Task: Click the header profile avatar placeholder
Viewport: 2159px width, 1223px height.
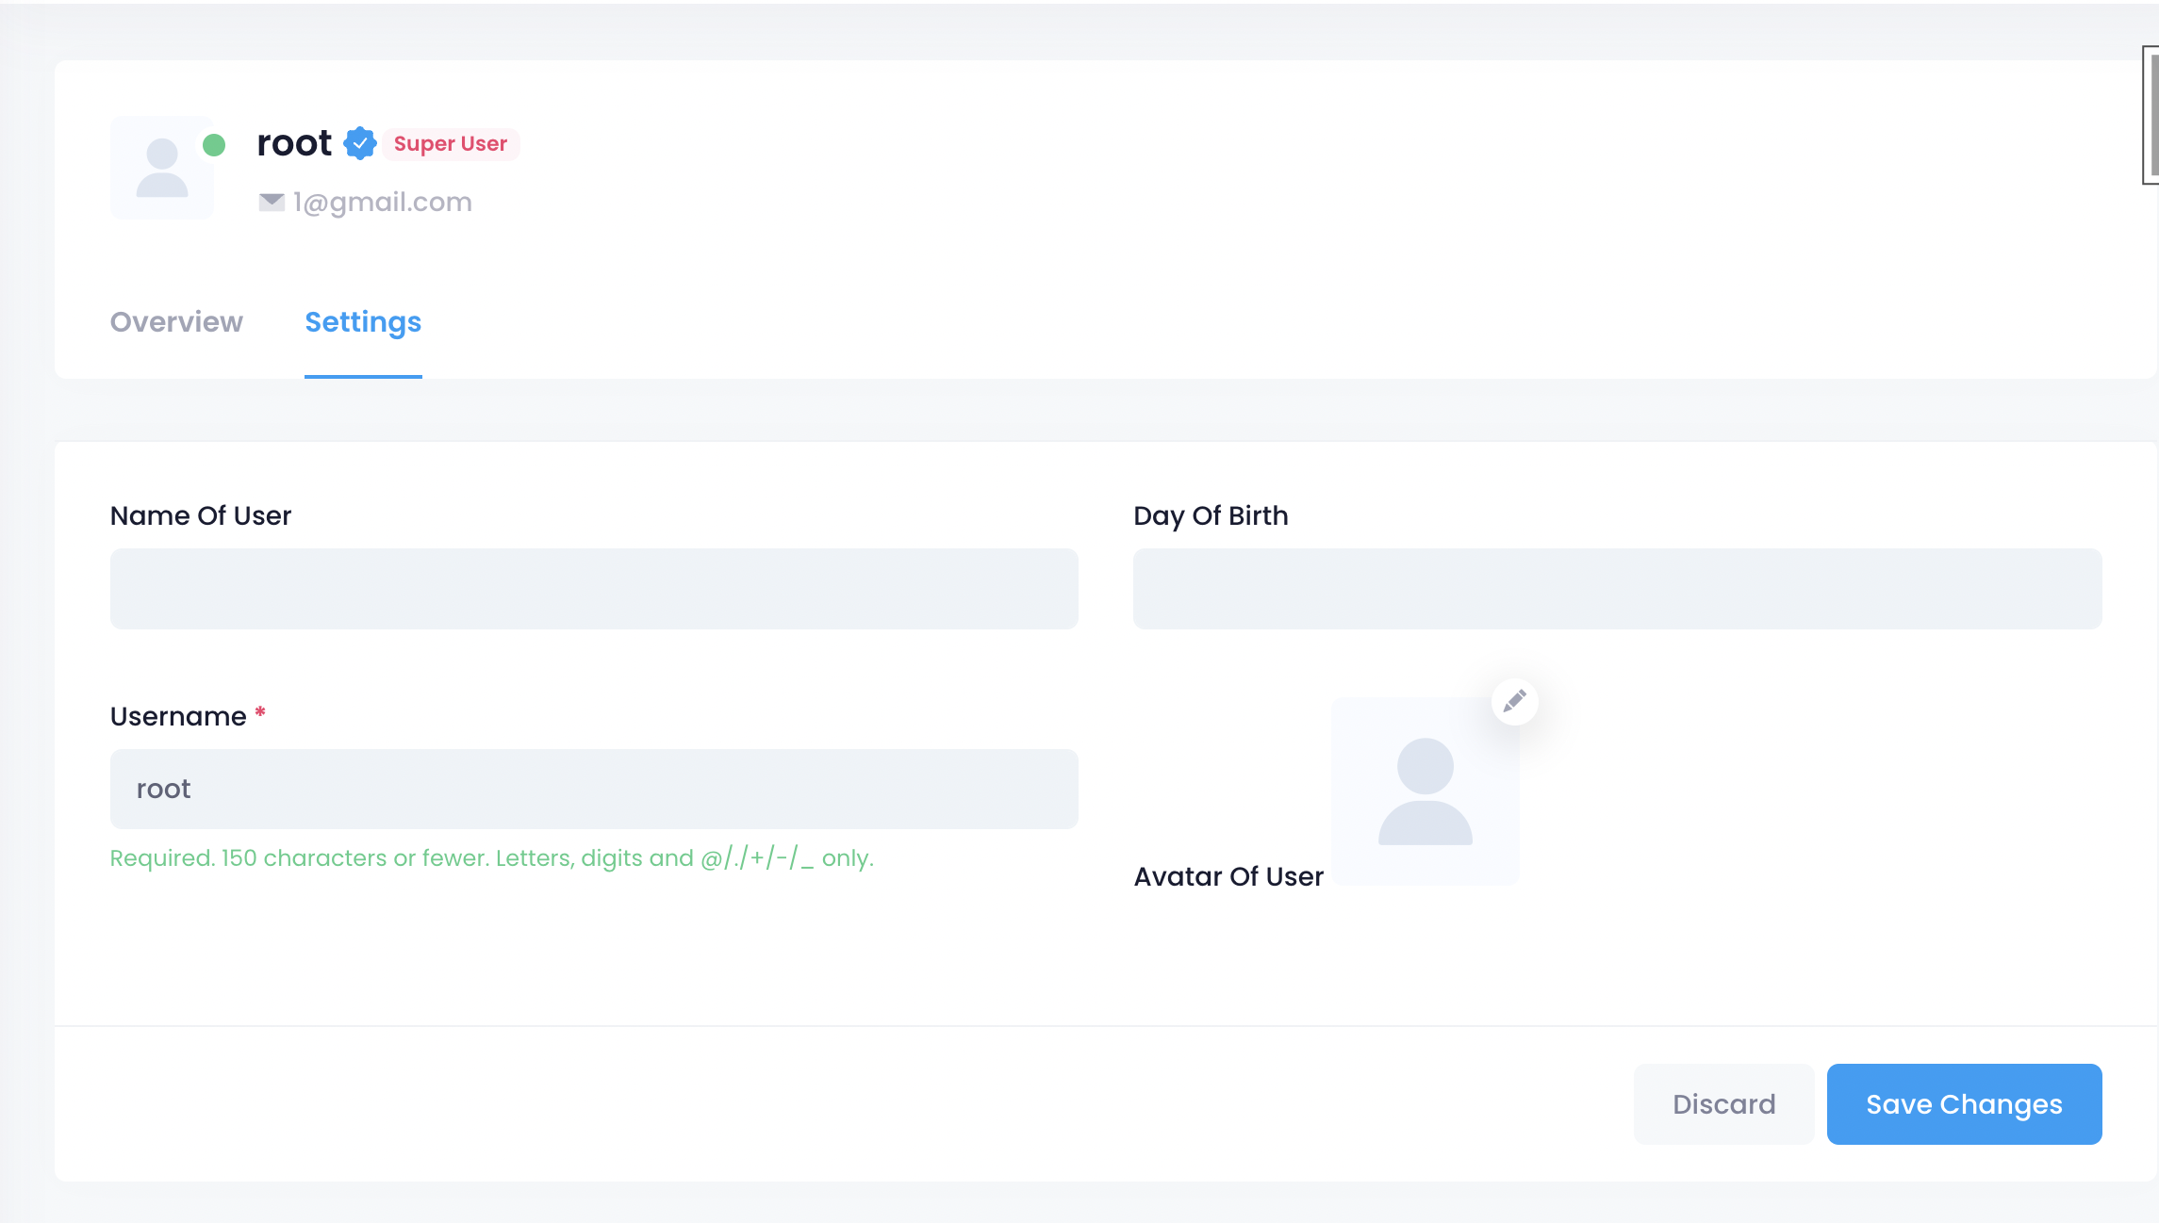Action: click(x=162, y=169)
